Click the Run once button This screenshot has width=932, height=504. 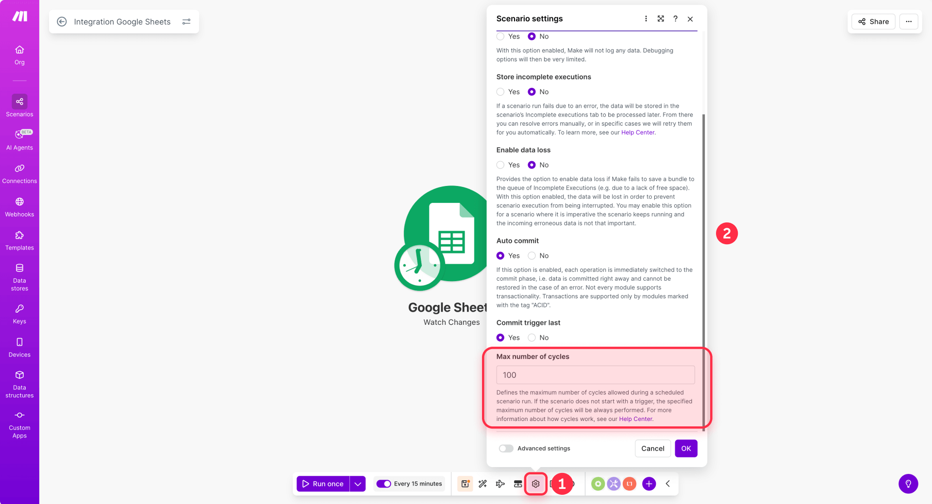(x=323, y=484)
